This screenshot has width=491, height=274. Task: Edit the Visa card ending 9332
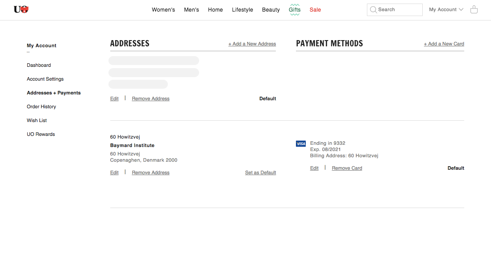pos(314,168)
